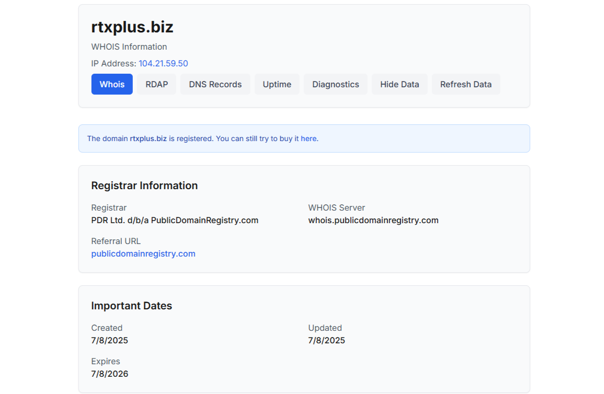Select the registrar name PDR Ltd. d/b/a PublicDomainRegistry.com

pyautogui.click(x=175, y=221)
